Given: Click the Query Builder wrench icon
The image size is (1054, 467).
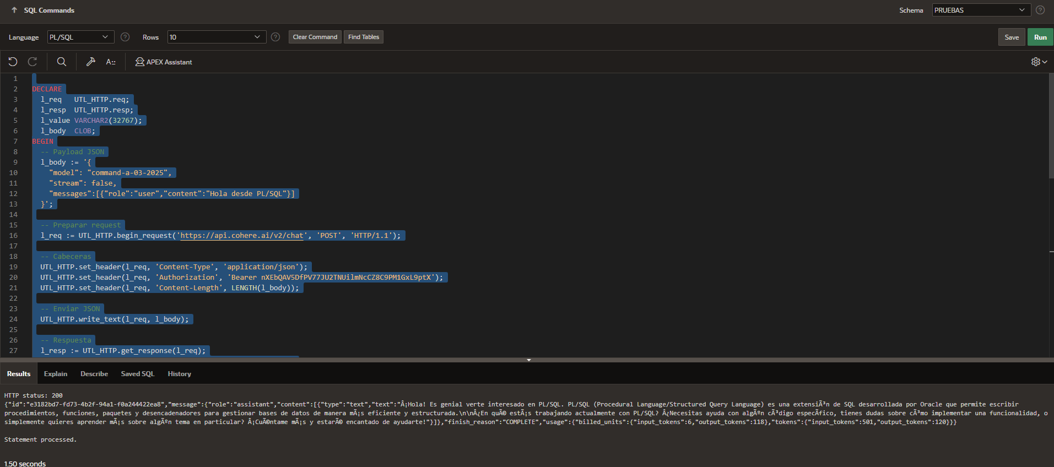Looking at the screenshot, I should pos(91,62).
